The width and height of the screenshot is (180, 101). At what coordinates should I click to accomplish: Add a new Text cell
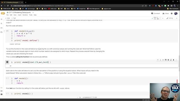click(14, 18)
